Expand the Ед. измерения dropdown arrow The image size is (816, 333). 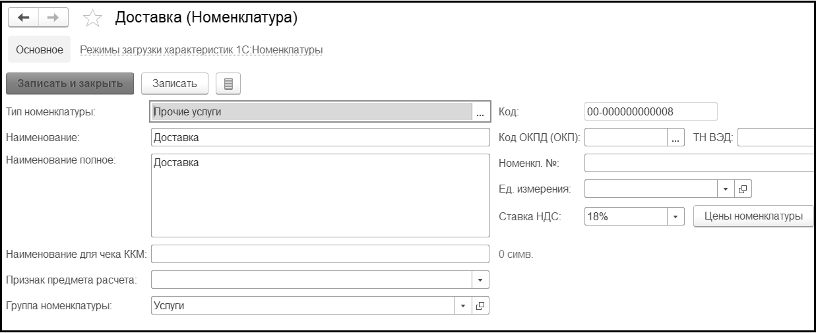(726, 189)
